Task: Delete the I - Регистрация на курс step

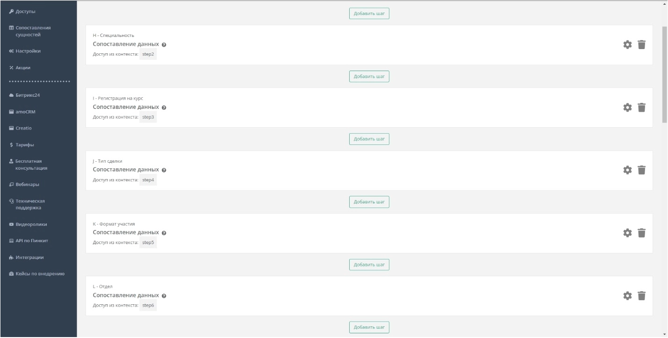Action: (x=641, y=108)
